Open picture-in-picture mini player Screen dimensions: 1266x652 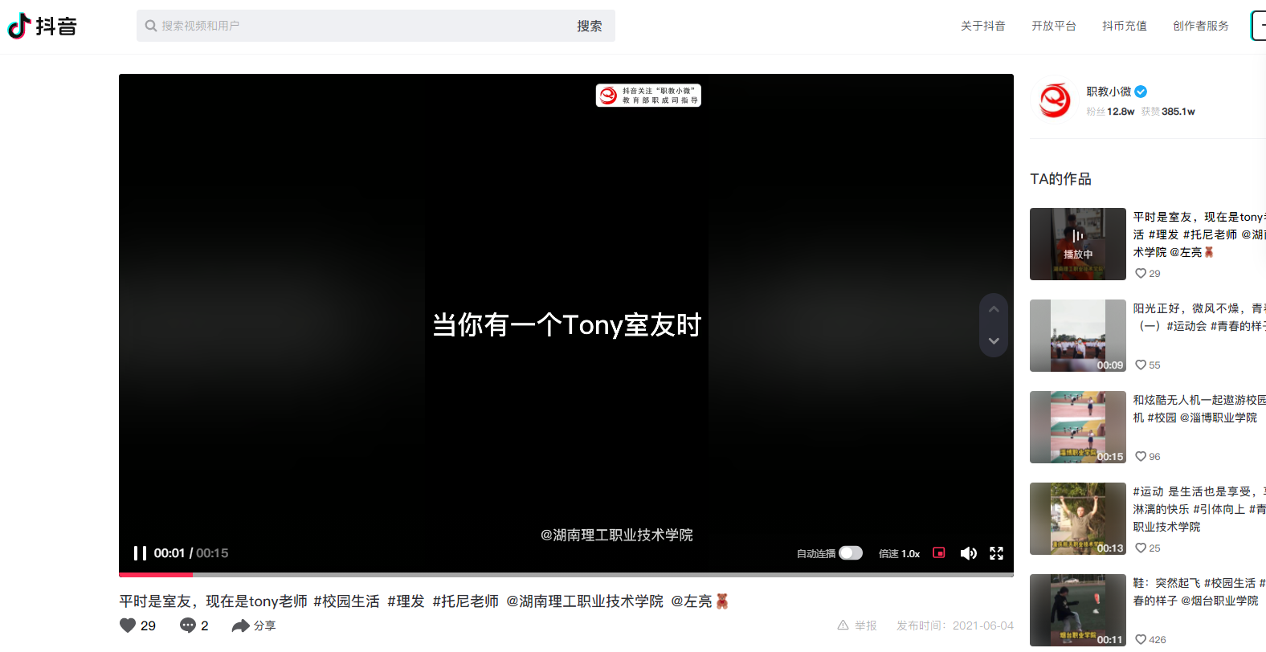click(x=938, y=552)
